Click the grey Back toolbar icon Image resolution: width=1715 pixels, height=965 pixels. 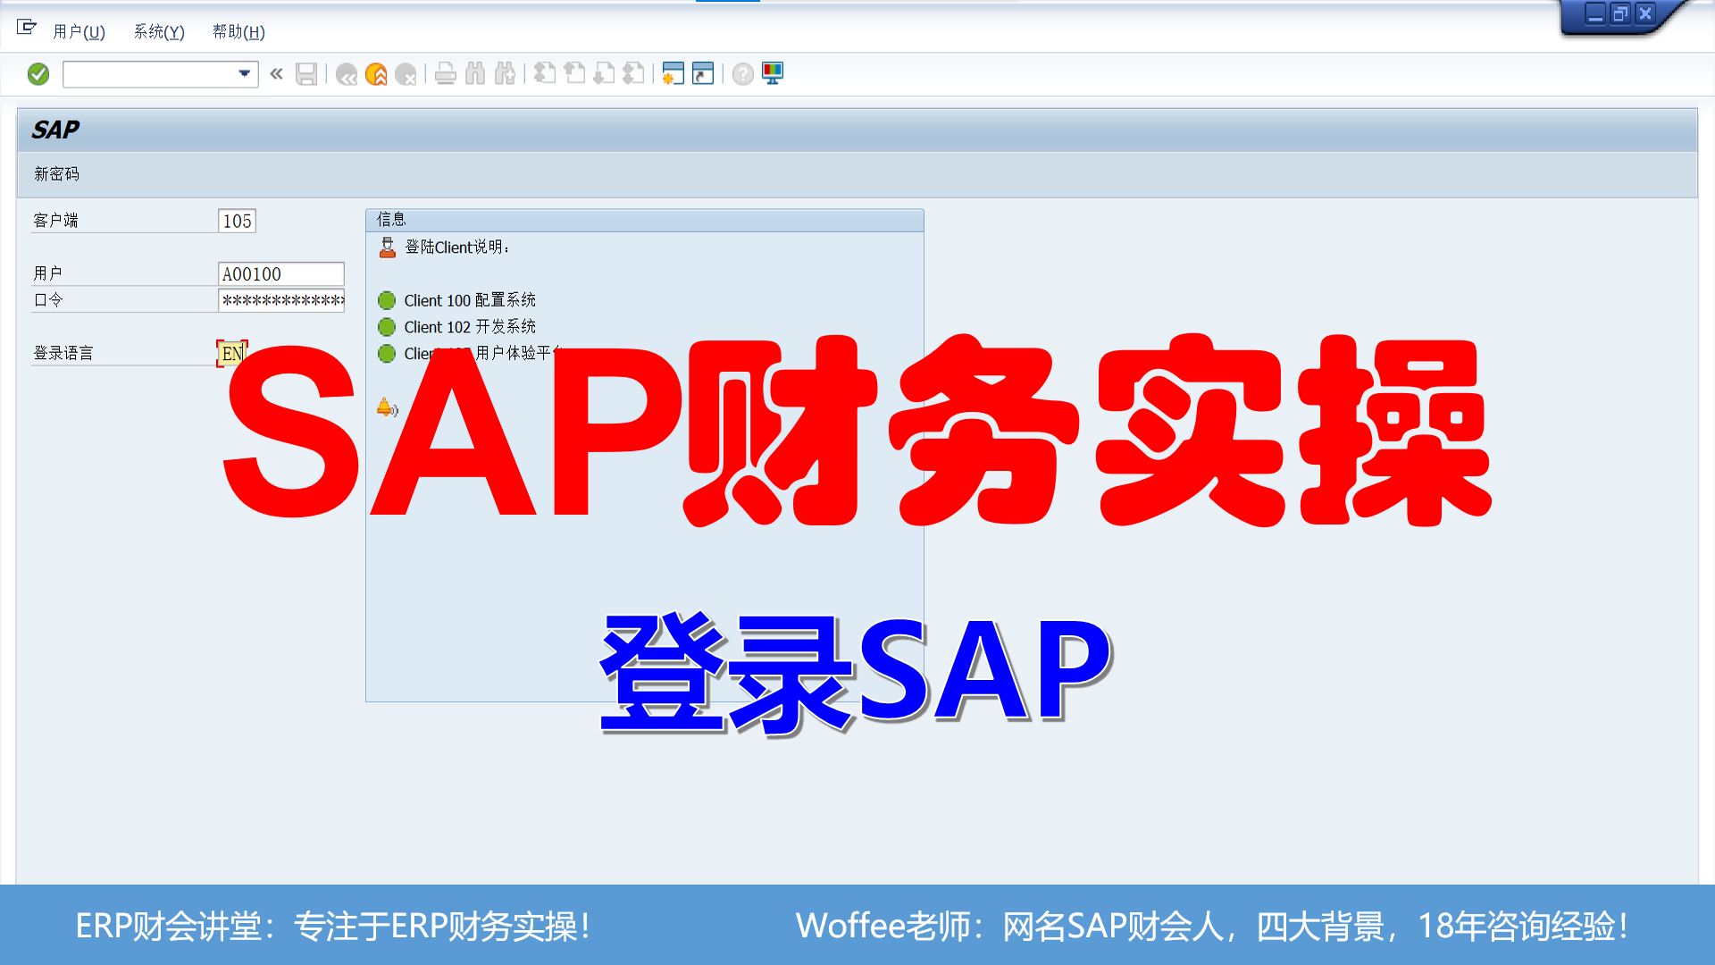(347, 74)
